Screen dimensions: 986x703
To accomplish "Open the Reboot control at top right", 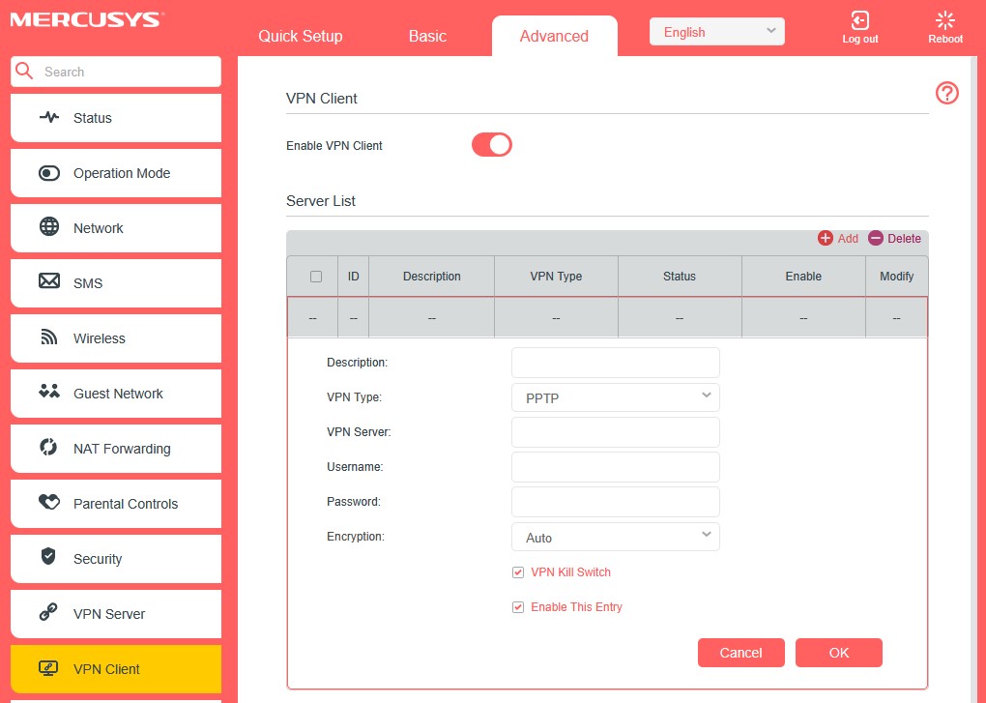I will tap(944, 25).
